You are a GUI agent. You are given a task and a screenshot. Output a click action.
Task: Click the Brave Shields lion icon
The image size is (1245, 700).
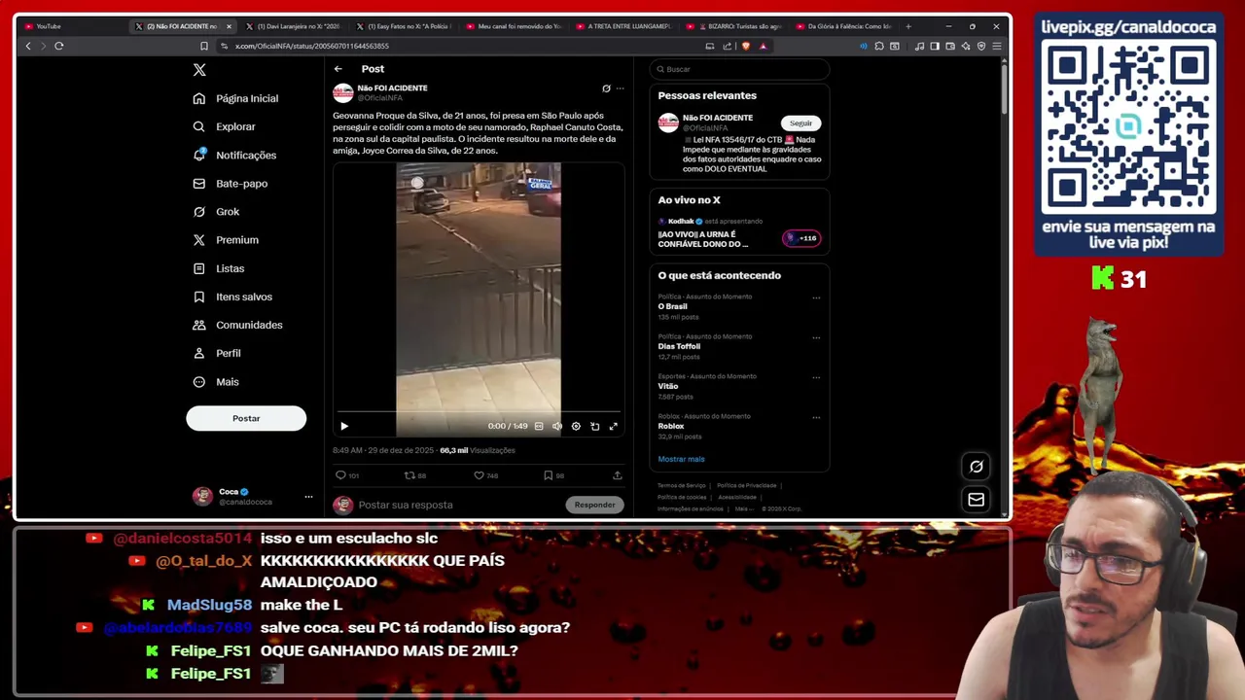(746, 46)
